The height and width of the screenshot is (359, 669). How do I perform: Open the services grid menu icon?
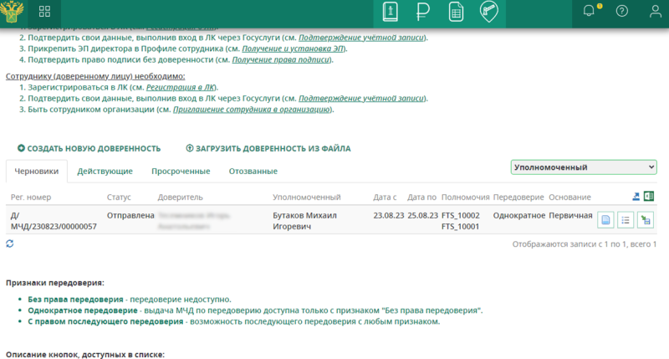(x=44, y=12)
